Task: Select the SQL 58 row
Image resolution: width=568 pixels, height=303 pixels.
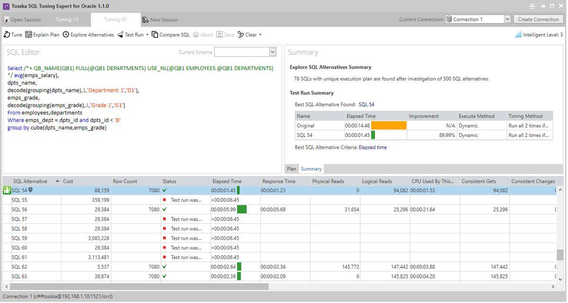Action: 279,229
